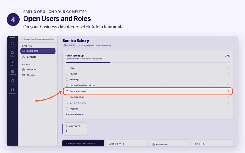Toggle the Branding setup circle
The width and height of the screenshot is (245, 153).
point(67,80)
